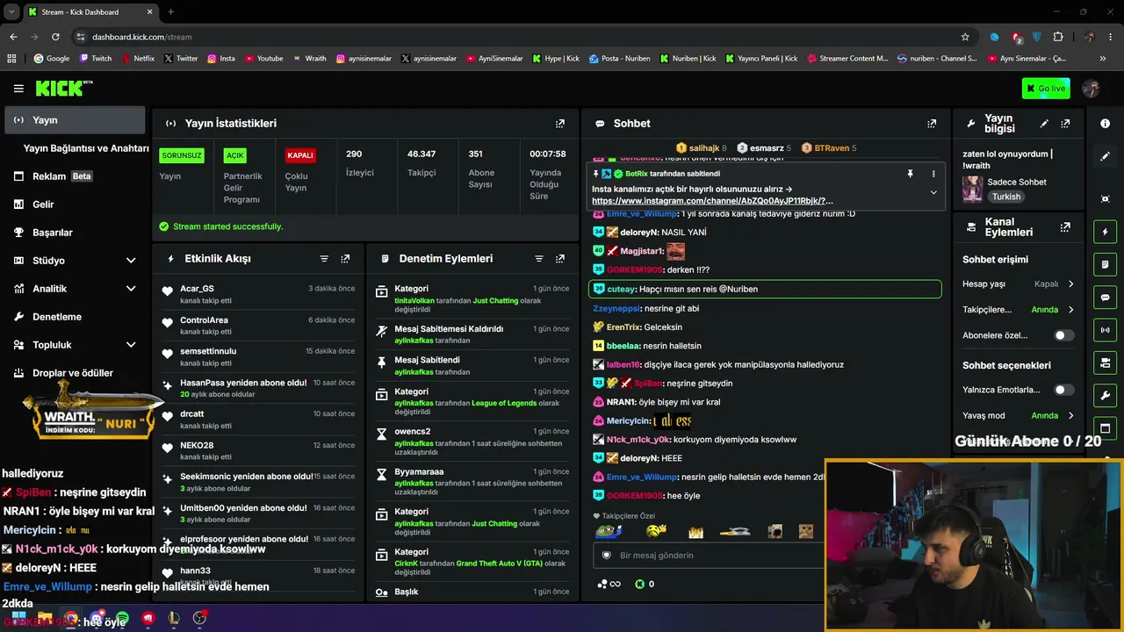Pop out the Sohbet chat panel
The height and width of the screenshot is (632, 1124).
[x=932, y=124]
